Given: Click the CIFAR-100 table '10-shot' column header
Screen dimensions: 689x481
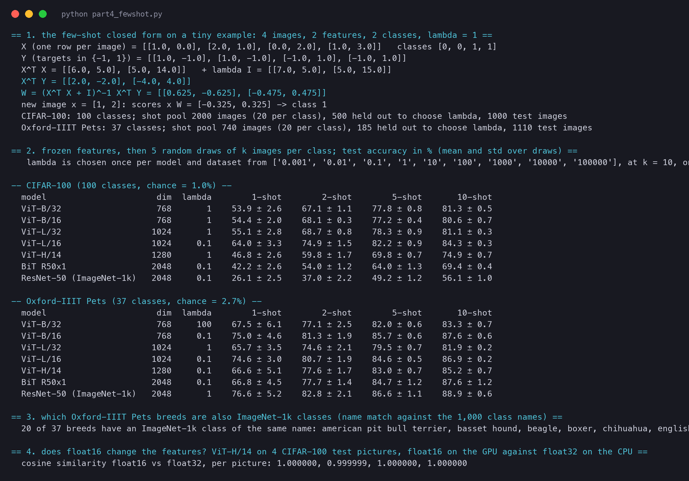Looking at the screenshot, I should (x=474, y=197).
